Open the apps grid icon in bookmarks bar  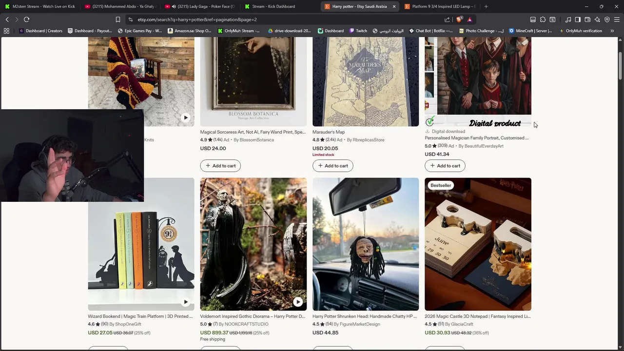(6, 31)
